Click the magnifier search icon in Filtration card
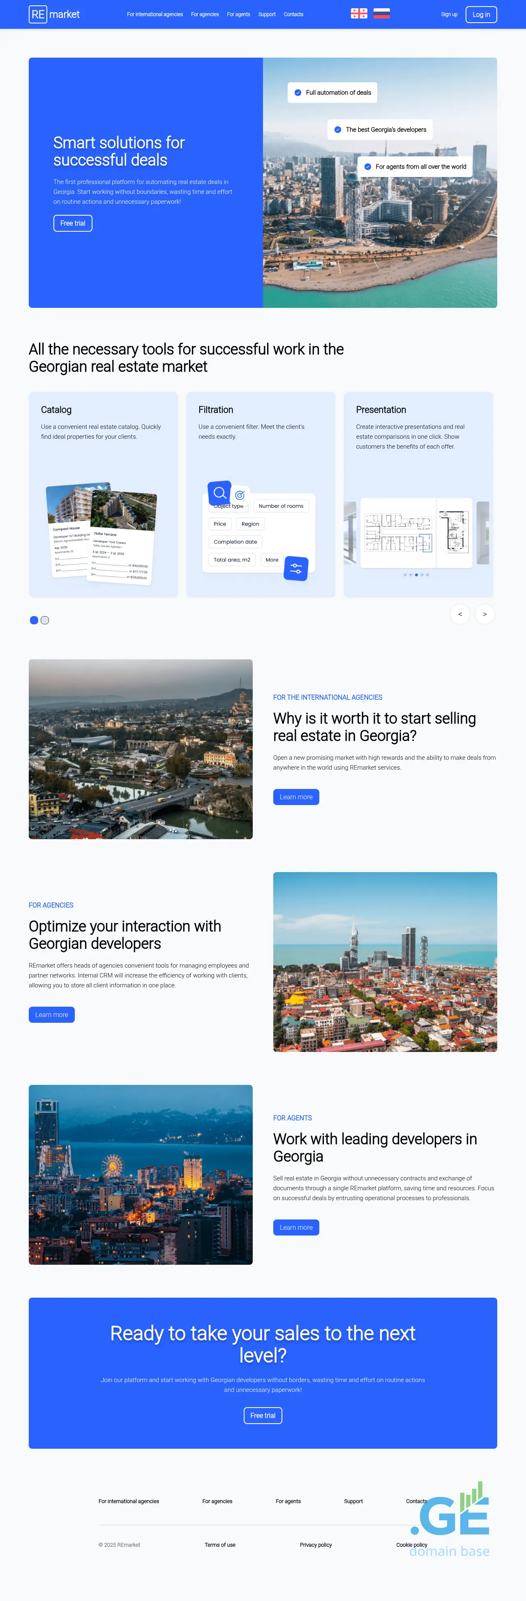Viewport: 526px width, 1601px height. click(x=219, y=493)
